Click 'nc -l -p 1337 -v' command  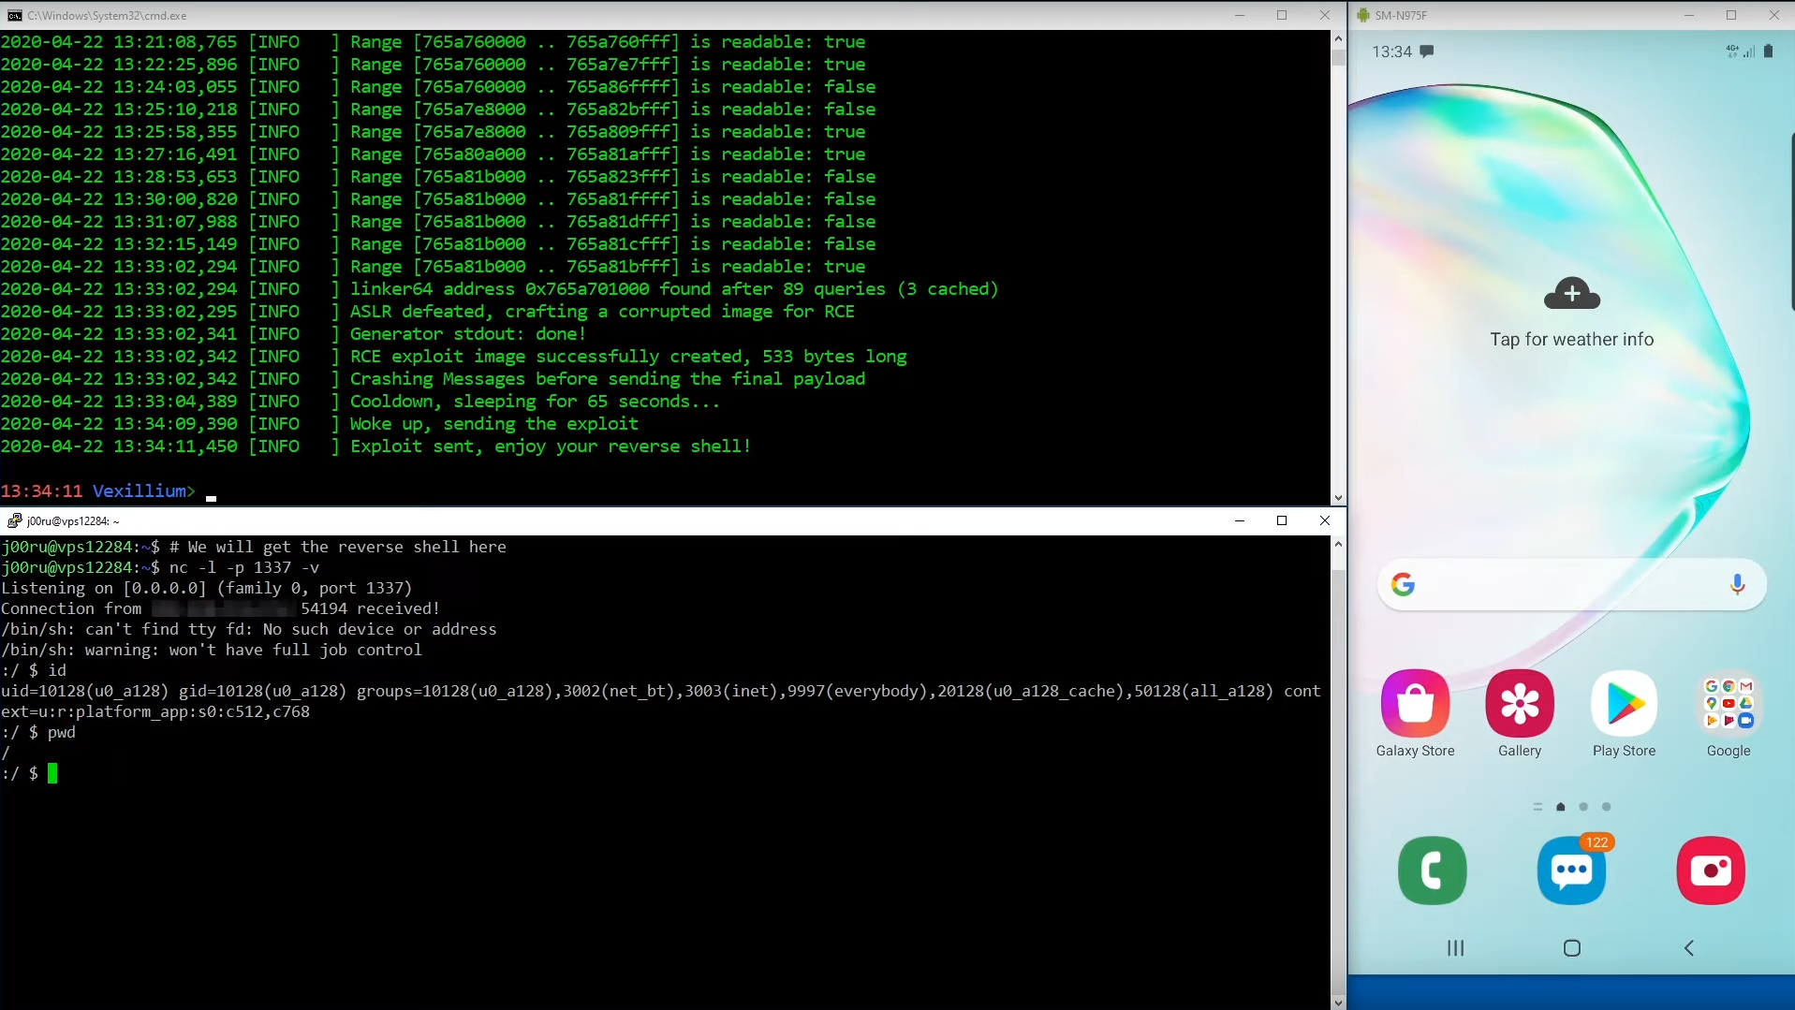pyautogui.click(x=244, y=567)
